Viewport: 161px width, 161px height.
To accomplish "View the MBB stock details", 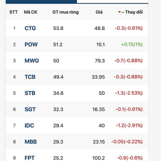I will tap(31, 142).
